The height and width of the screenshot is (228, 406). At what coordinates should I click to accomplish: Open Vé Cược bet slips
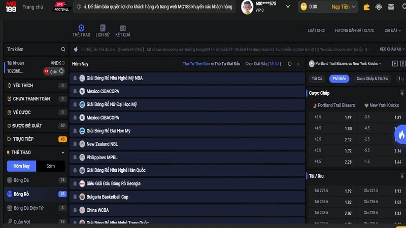[x=36, y=112]
